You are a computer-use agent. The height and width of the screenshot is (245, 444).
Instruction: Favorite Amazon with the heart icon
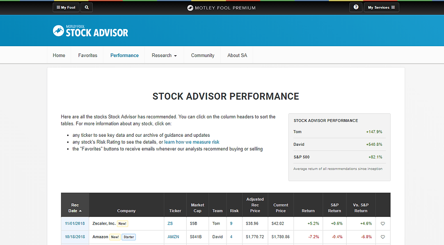tap(383, 237)
